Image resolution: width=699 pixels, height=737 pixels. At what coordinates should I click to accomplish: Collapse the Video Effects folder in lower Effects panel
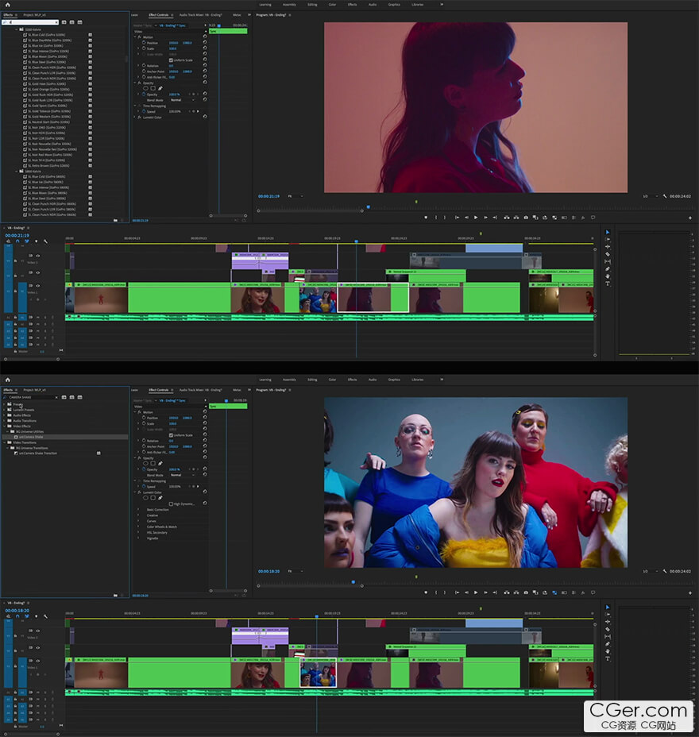(4, 426)
